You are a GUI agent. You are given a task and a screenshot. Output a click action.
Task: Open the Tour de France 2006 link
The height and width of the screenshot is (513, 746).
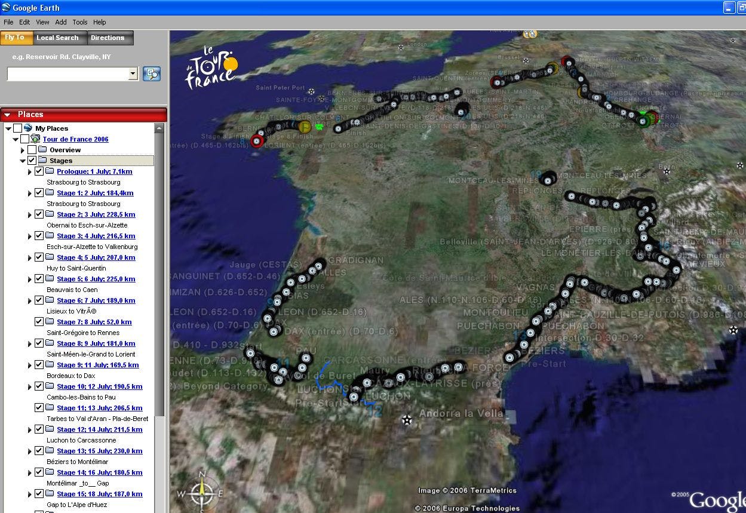coord(75,139)
